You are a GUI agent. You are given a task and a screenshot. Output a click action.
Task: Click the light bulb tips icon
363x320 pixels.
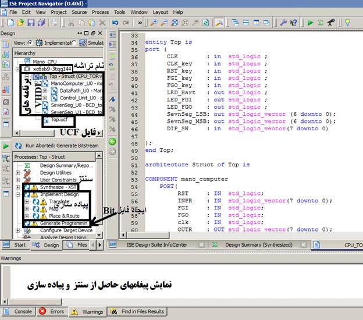click(347, 23)
